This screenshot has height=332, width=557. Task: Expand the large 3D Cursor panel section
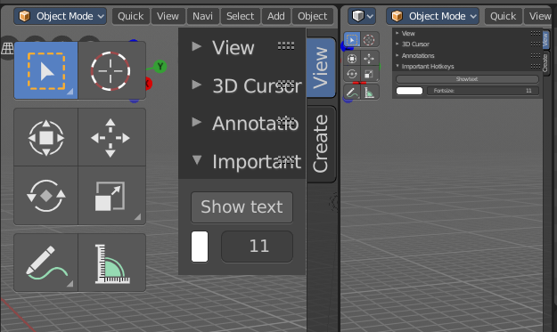tap(196, 85)
